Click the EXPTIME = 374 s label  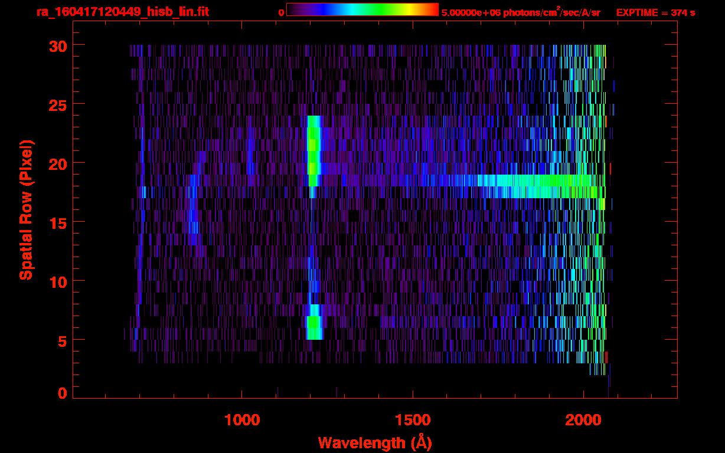(655, 12)
